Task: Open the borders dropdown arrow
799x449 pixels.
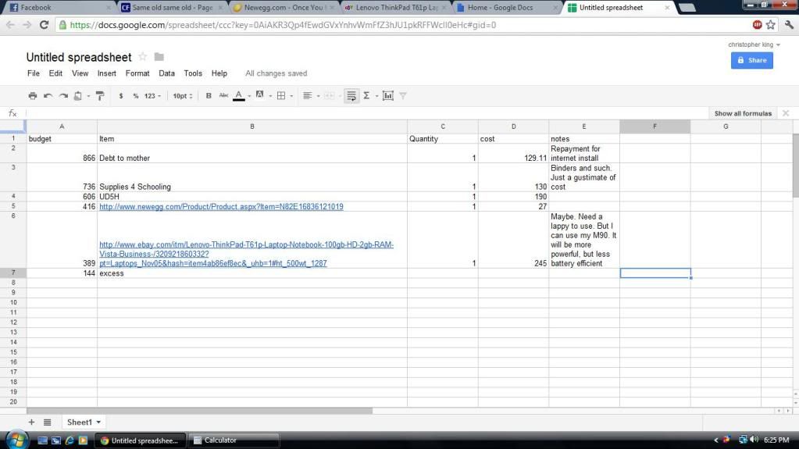Action: [x=291, y=96]
